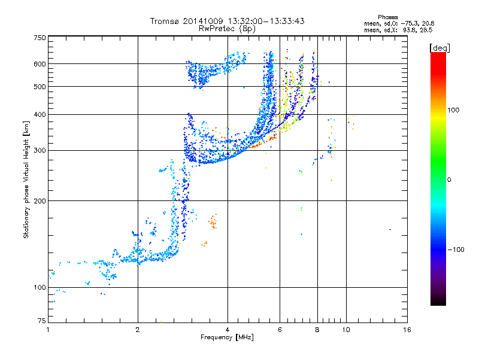Click the y-axis tick label '200'
479x359 pixels.
coord(40,201)
